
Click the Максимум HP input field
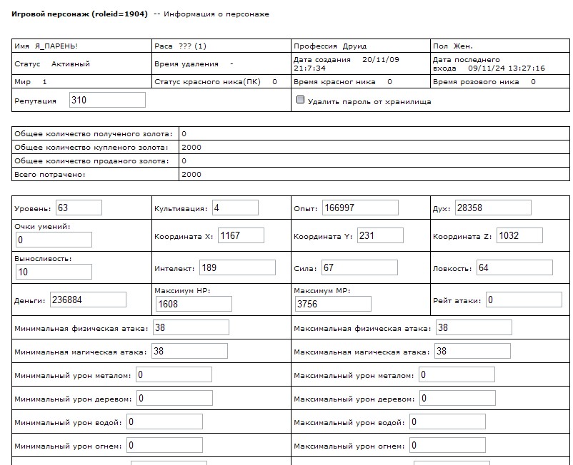[194, 304]
